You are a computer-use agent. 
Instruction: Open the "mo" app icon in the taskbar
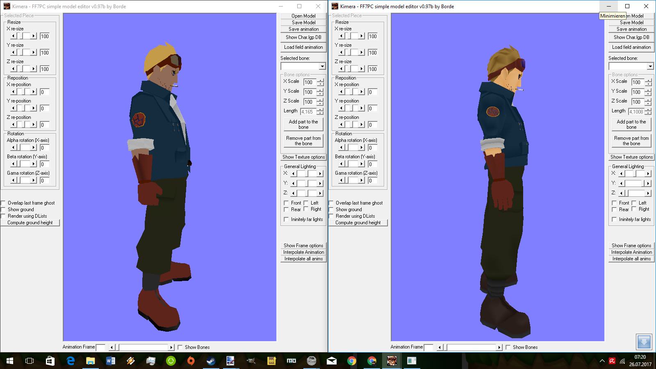(291, 361)
